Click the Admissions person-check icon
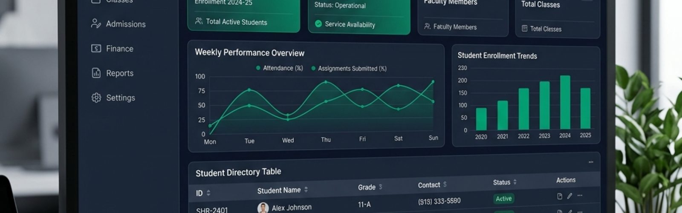Image resolution: width=682 pixels, height=213 pixels. pos(96,23)
